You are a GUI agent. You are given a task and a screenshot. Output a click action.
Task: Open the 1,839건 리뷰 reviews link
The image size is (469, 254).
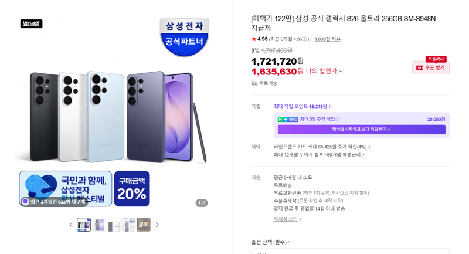click(327, 39)
